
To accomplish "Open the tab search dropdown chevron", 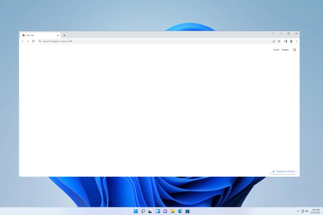I will tap(273, 33).
